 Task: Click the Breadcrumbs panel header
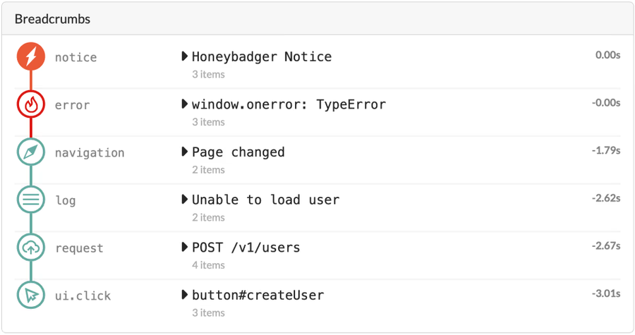(53, 19)
